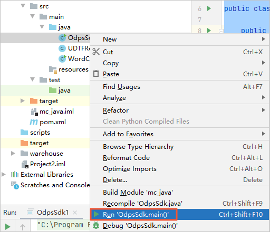The width and height of the screenshot is (270, 232).
Task: Select Build Module 'mc_java'
Action: click(x=180, y=193)
